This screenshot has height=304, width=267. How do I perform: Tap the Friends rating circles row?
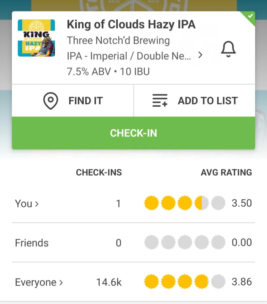pos(184,243)
